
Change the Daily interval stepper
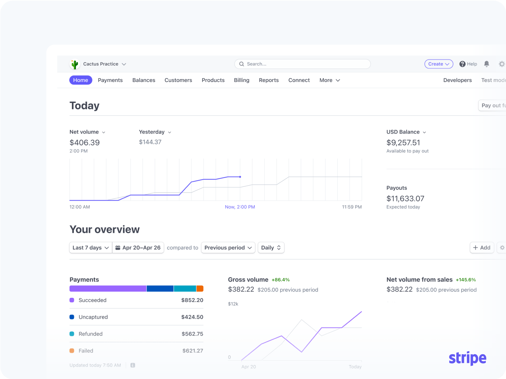[x=271, y=248]
